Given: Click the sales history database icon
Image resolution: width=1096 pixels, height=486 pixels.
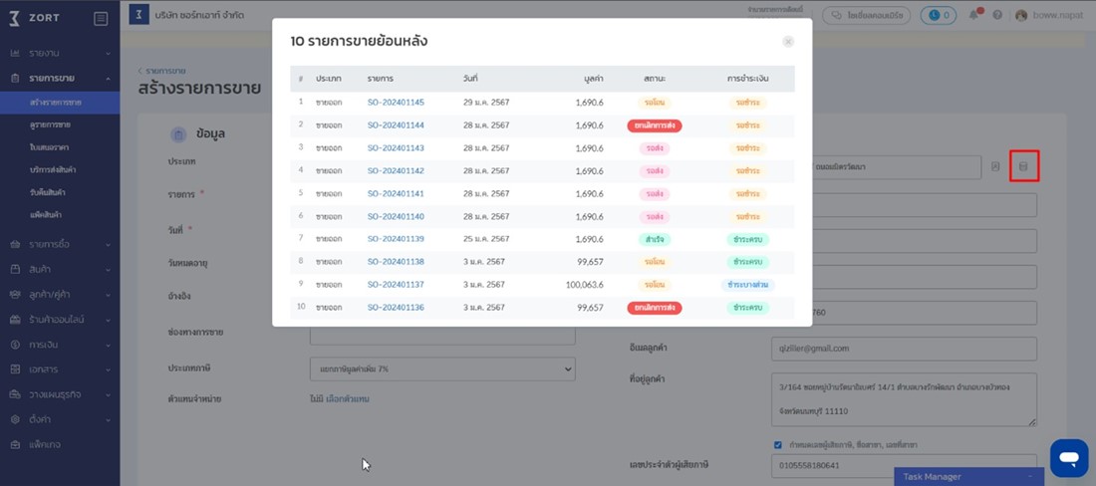Looking at the screenshot, I should click(1023, 166).
